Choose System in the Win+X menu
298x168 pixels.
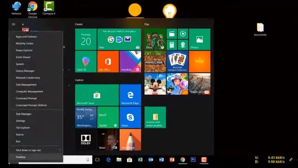pos(36,64)
